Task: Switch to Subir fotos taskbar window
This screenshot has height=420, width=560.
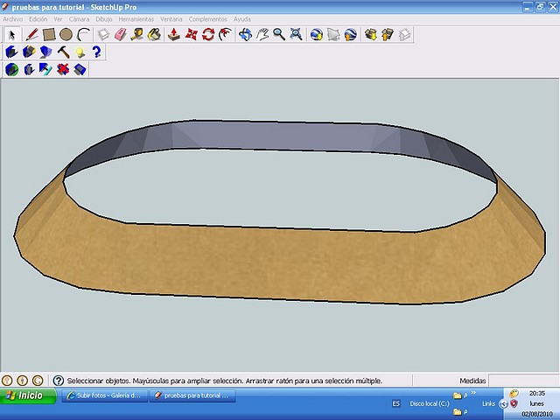Action: [x=105, y=395]
